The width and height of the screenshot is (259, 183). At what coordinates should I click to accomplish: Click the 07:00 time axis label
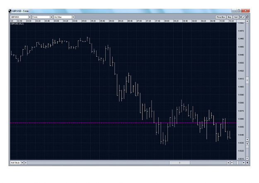tap(139, 21)
